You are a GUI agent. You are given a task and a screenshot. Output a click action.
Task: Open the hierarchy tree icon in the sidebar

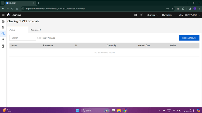[x=3, y=40]
